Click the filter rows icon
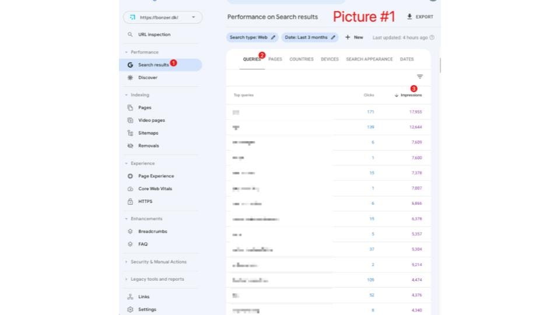The width and height of the screenshot is (560, 315). click(419, 76)
